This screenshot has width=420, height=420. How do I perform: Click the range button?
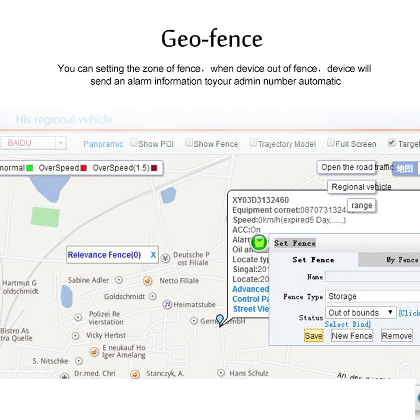[x=362, y=206]
